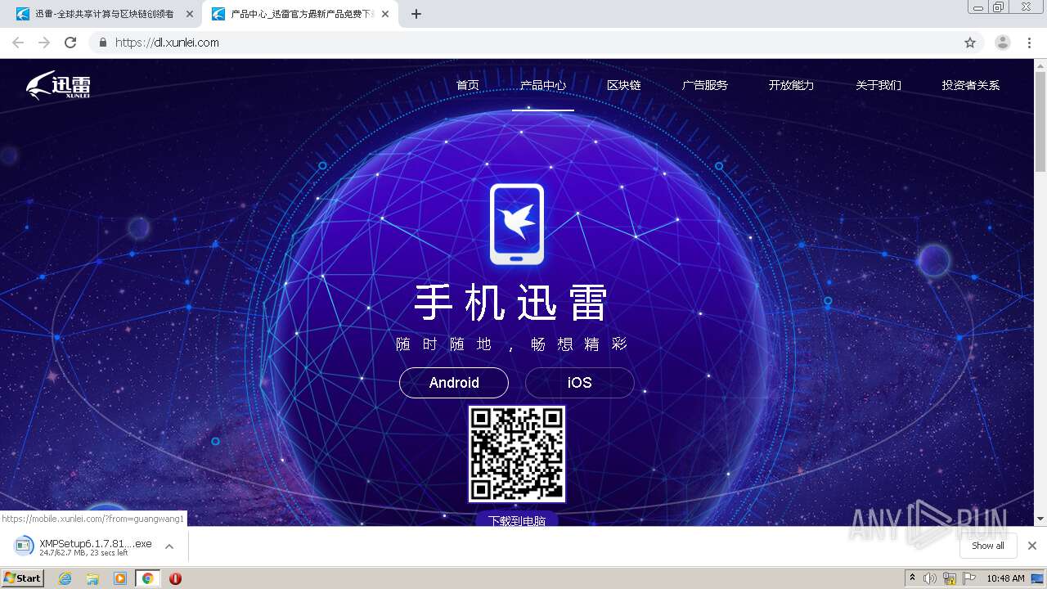This screenshot has height=589, width=1047.
Task: Open the Windows Start menu
Action: click(x=23, y=578)
